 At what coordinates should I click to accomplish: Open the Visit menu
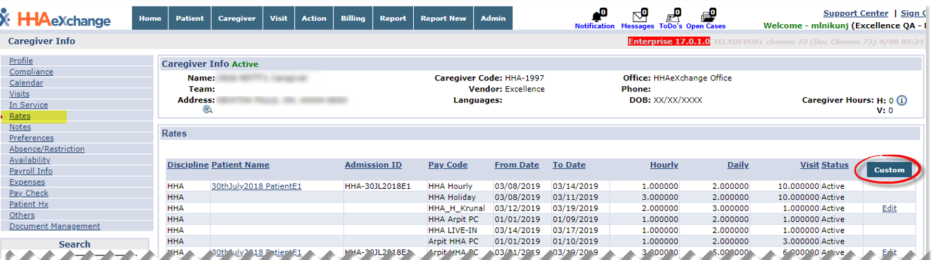click(279, 18)
